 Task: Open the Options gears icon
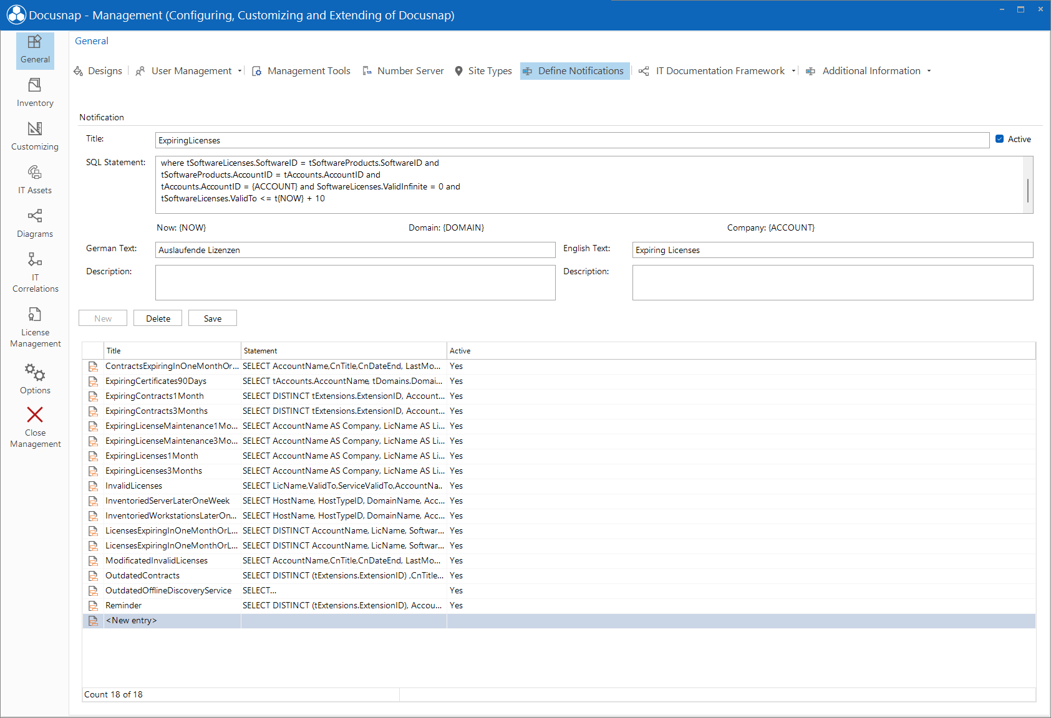click(35, 372)
